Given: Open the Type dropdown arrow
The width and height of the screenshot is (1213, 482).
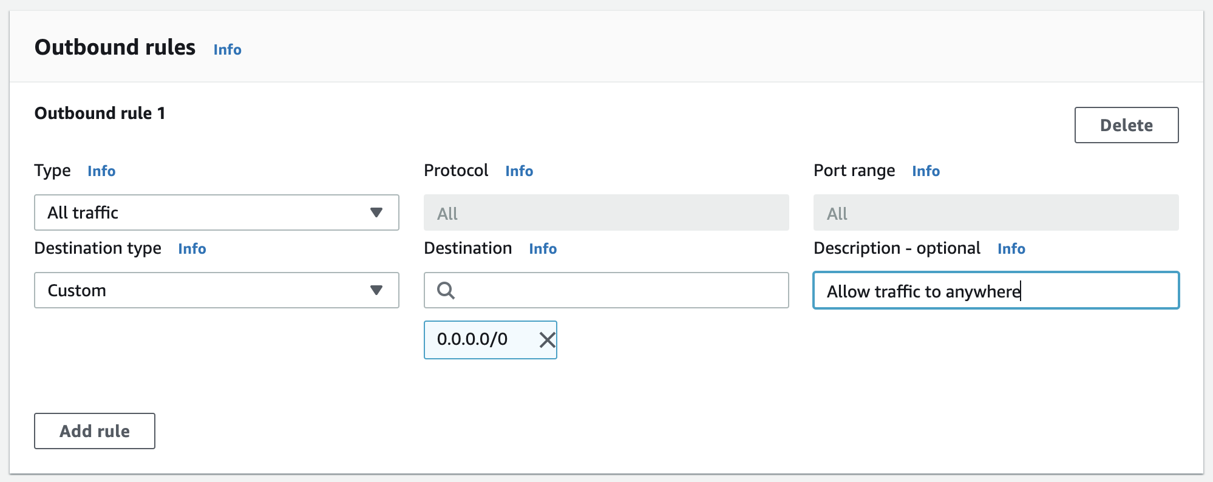Looking at the screenshot, I should coord(376,212).
